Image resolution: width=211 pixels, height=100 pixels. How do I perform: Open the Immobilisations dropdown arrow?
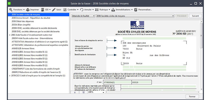pyautogui.click(x=132, y=10)
